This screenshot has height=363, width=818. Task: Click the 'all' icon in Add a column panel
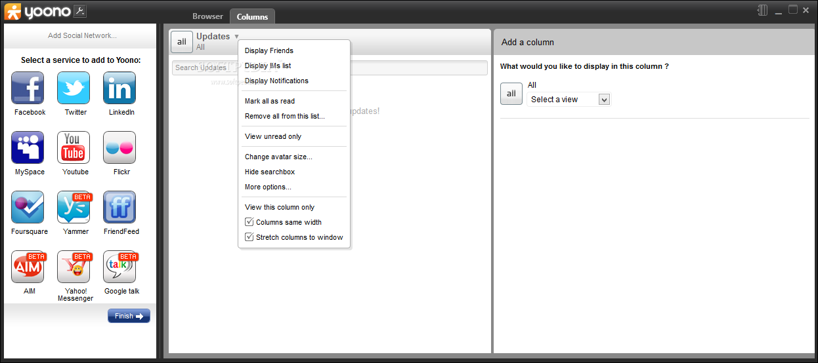pos(511,93)
